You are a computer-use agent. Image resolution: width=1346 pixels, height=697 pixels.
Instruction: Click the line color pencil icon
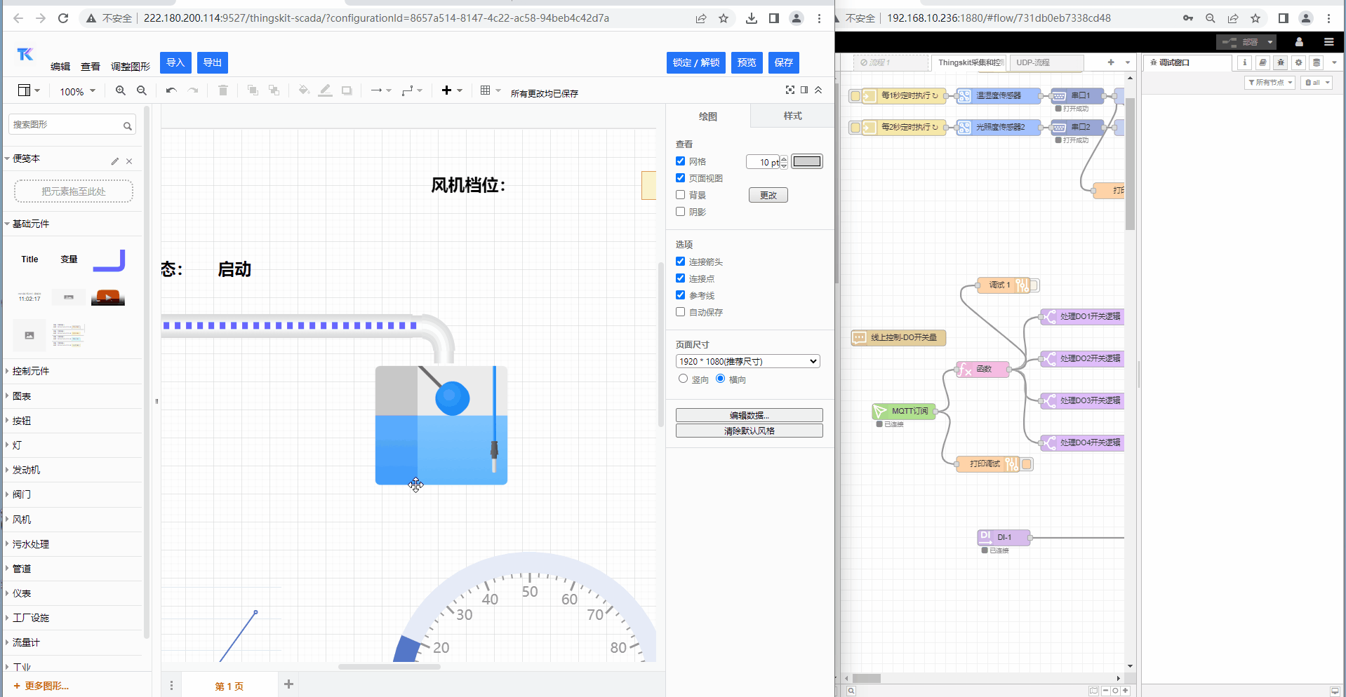pos(325,90)
